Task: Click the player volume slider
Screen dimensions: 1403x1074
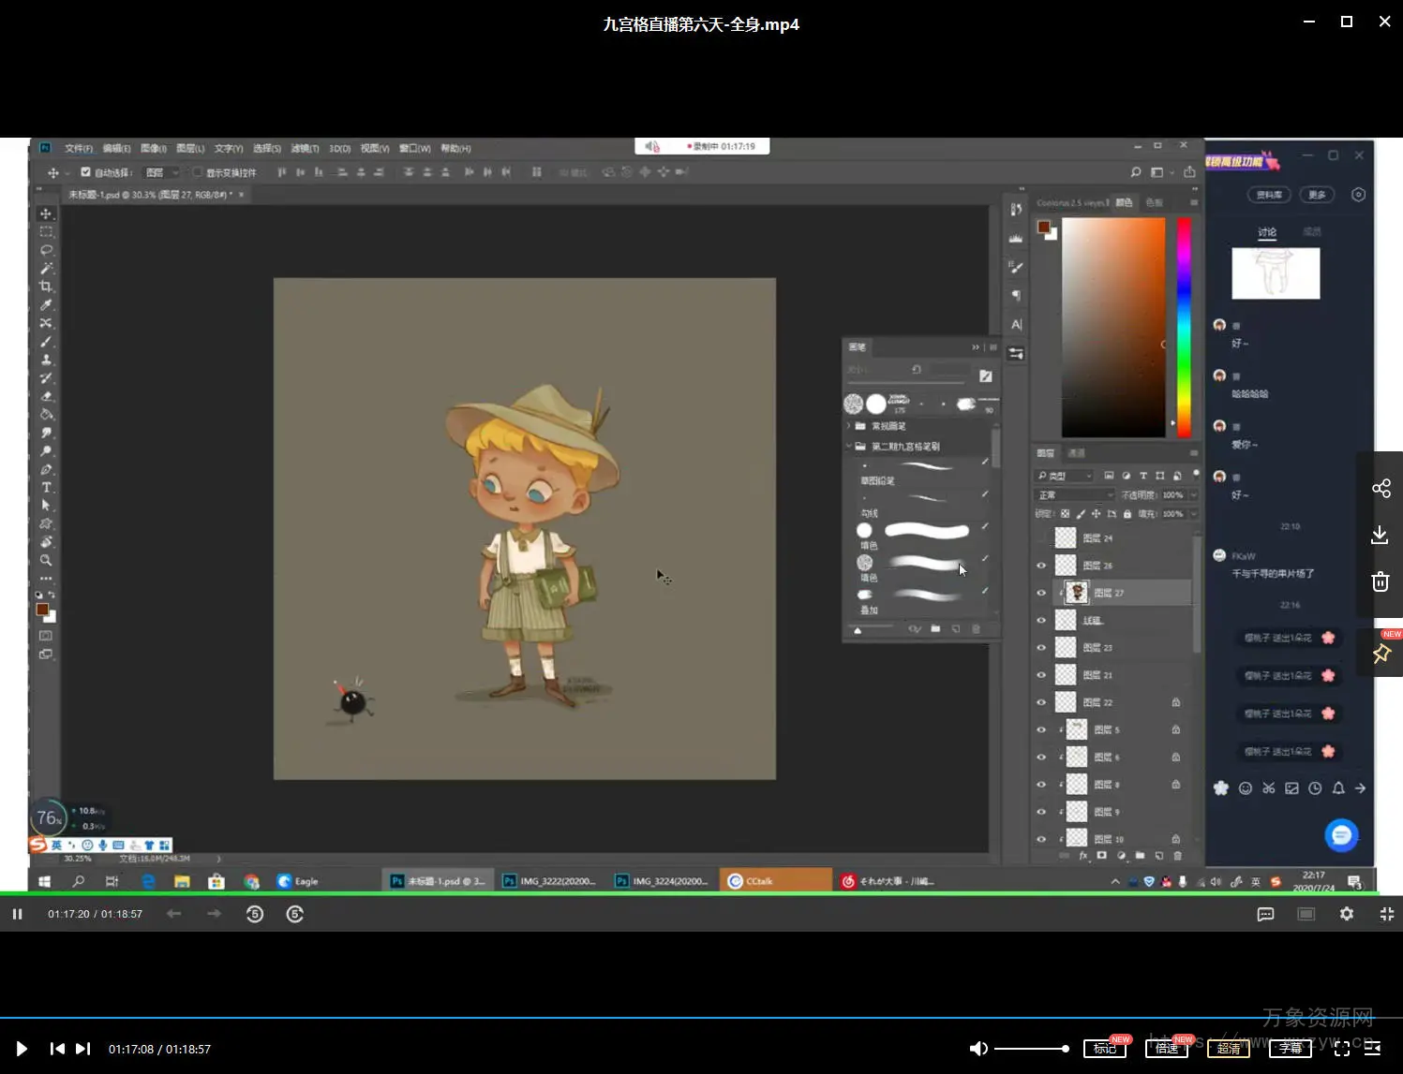Action: coord(1031,1049)
